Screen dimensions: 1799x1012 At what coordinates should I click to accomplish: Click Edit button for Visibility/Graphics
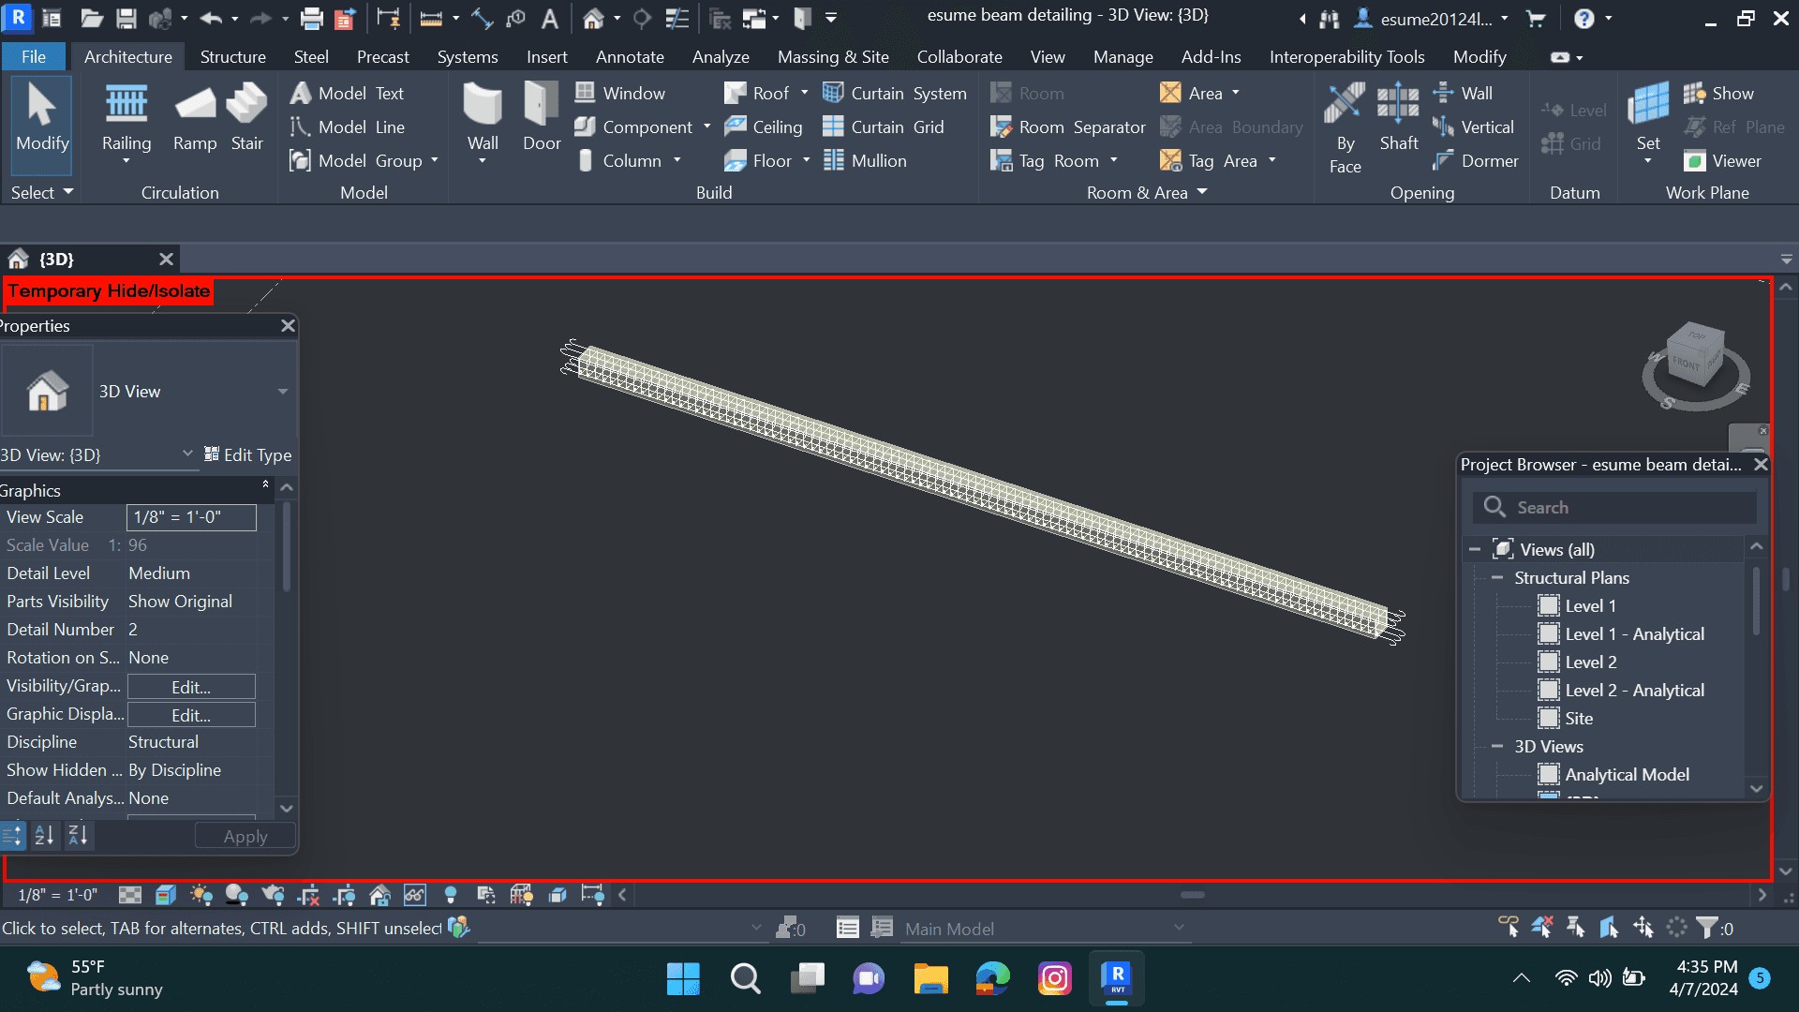[x=191, y=687]
